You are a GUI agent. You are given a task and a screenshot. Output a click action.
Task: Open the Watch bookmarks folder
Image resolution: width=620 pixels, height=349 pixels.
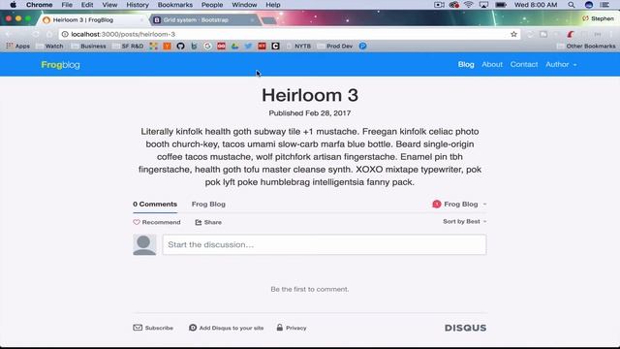pos(49,46)
